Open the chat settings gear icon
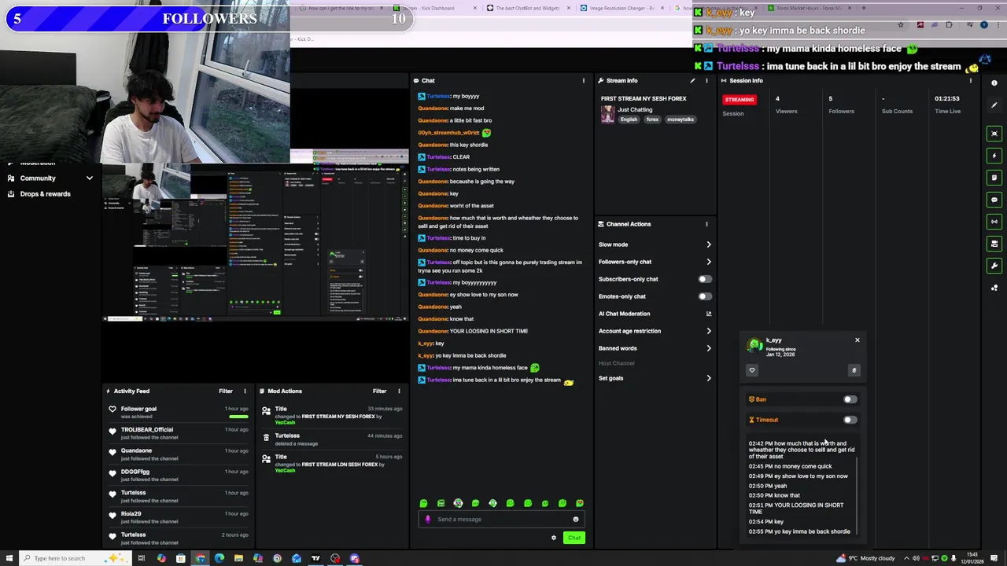The width and height of the screenshot is (1007, 566). click(x=553, y=538)
